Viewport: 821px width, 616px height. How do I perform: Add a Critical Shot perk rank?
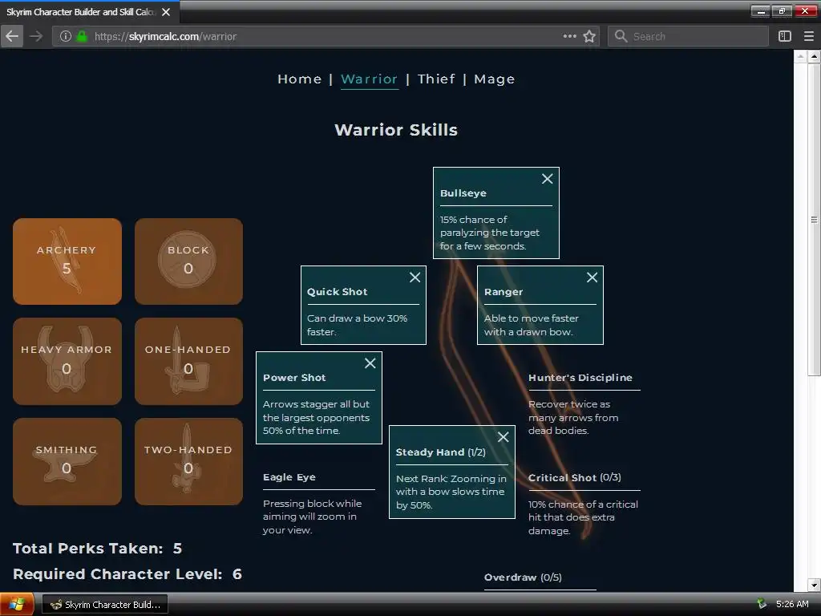point(584,505)
